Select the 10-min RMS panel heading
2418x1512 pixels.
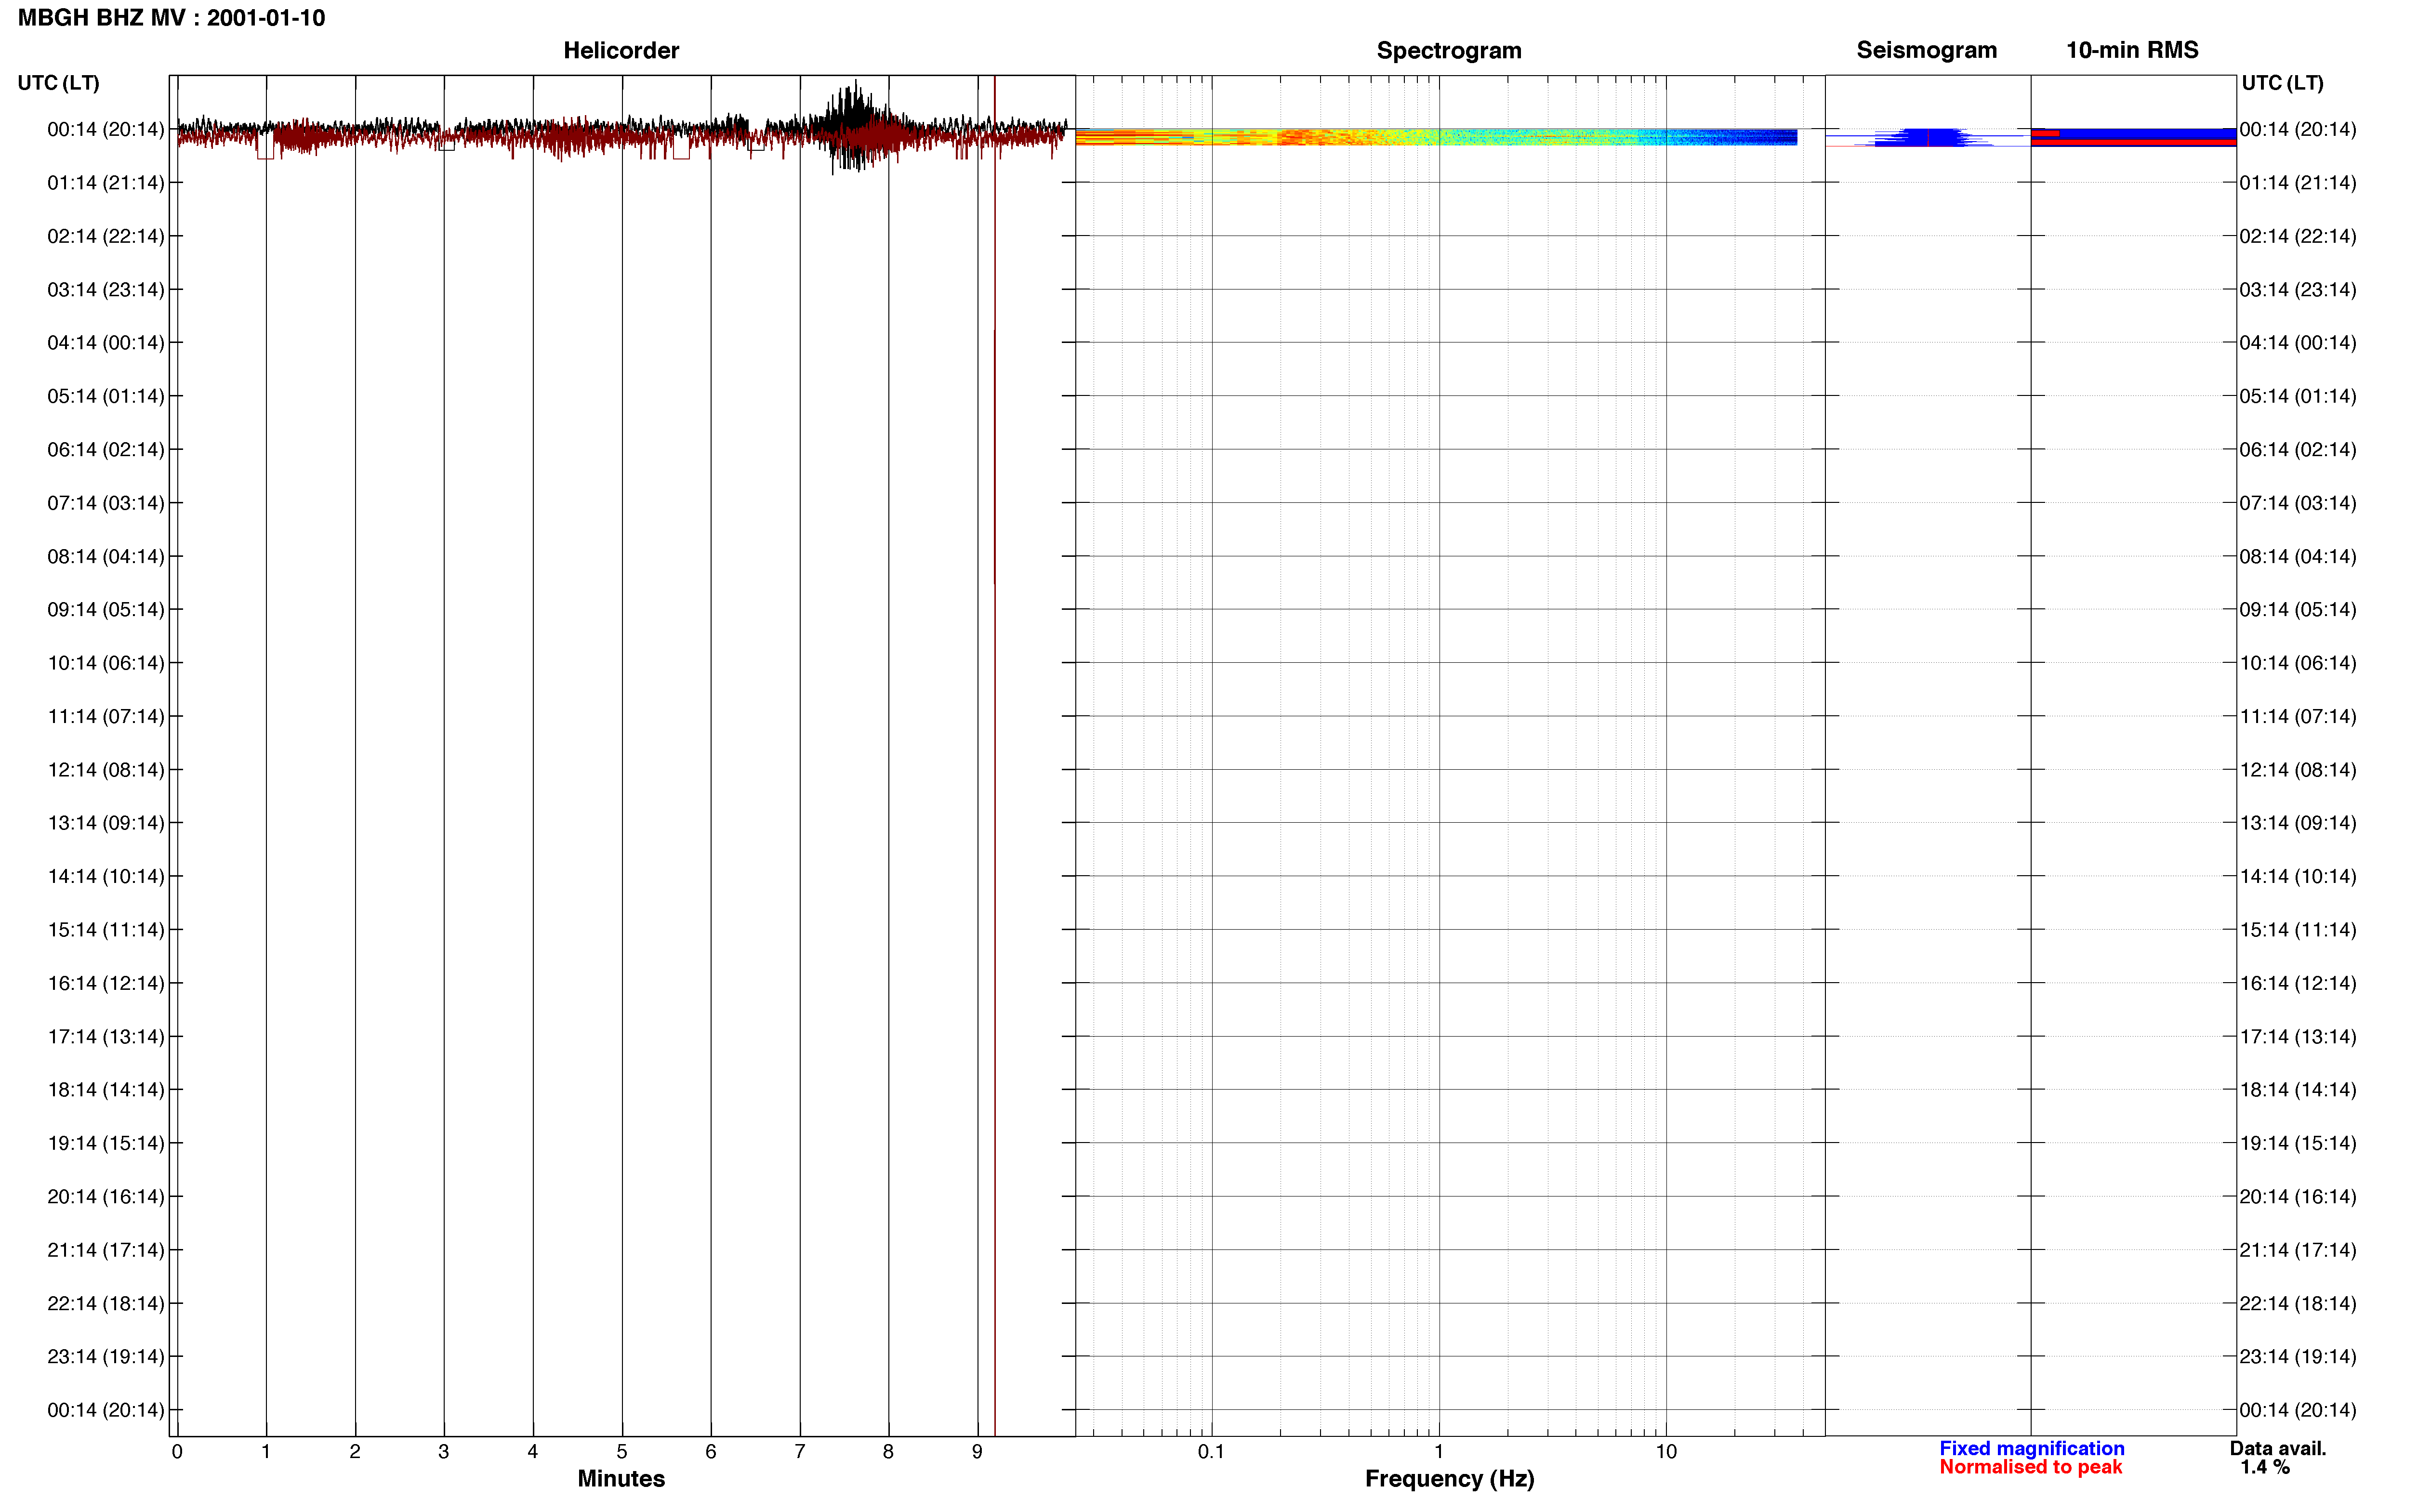pyautogui.click(x=2132, y=50)
